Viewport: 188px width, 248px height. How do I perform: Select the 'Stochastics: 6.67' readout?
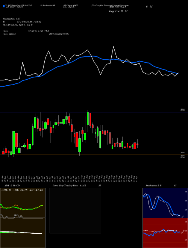12,19
